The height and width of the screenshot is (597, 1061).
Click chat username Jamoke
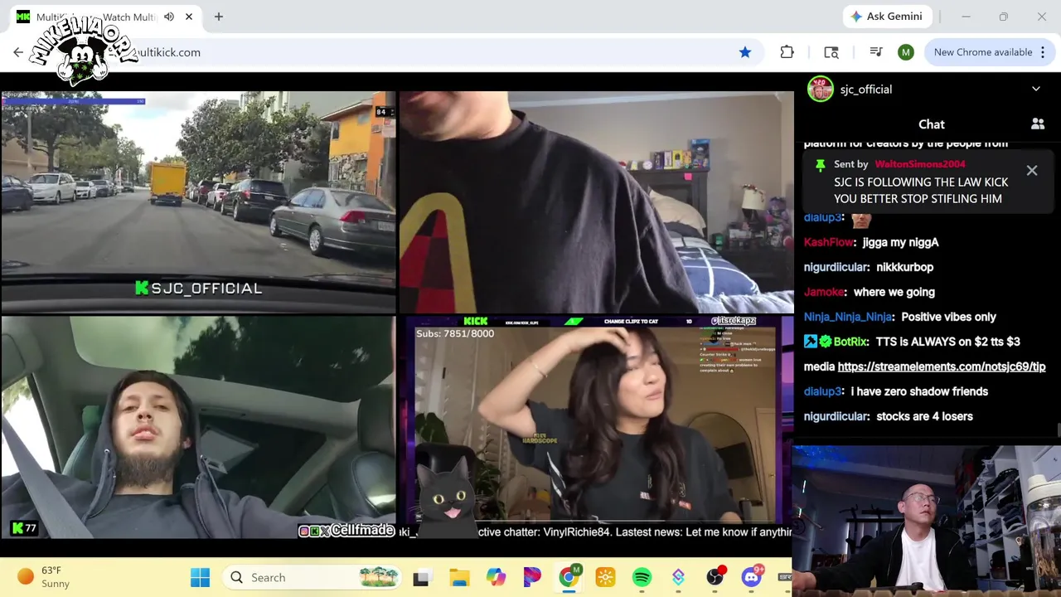tap(824, 292)
